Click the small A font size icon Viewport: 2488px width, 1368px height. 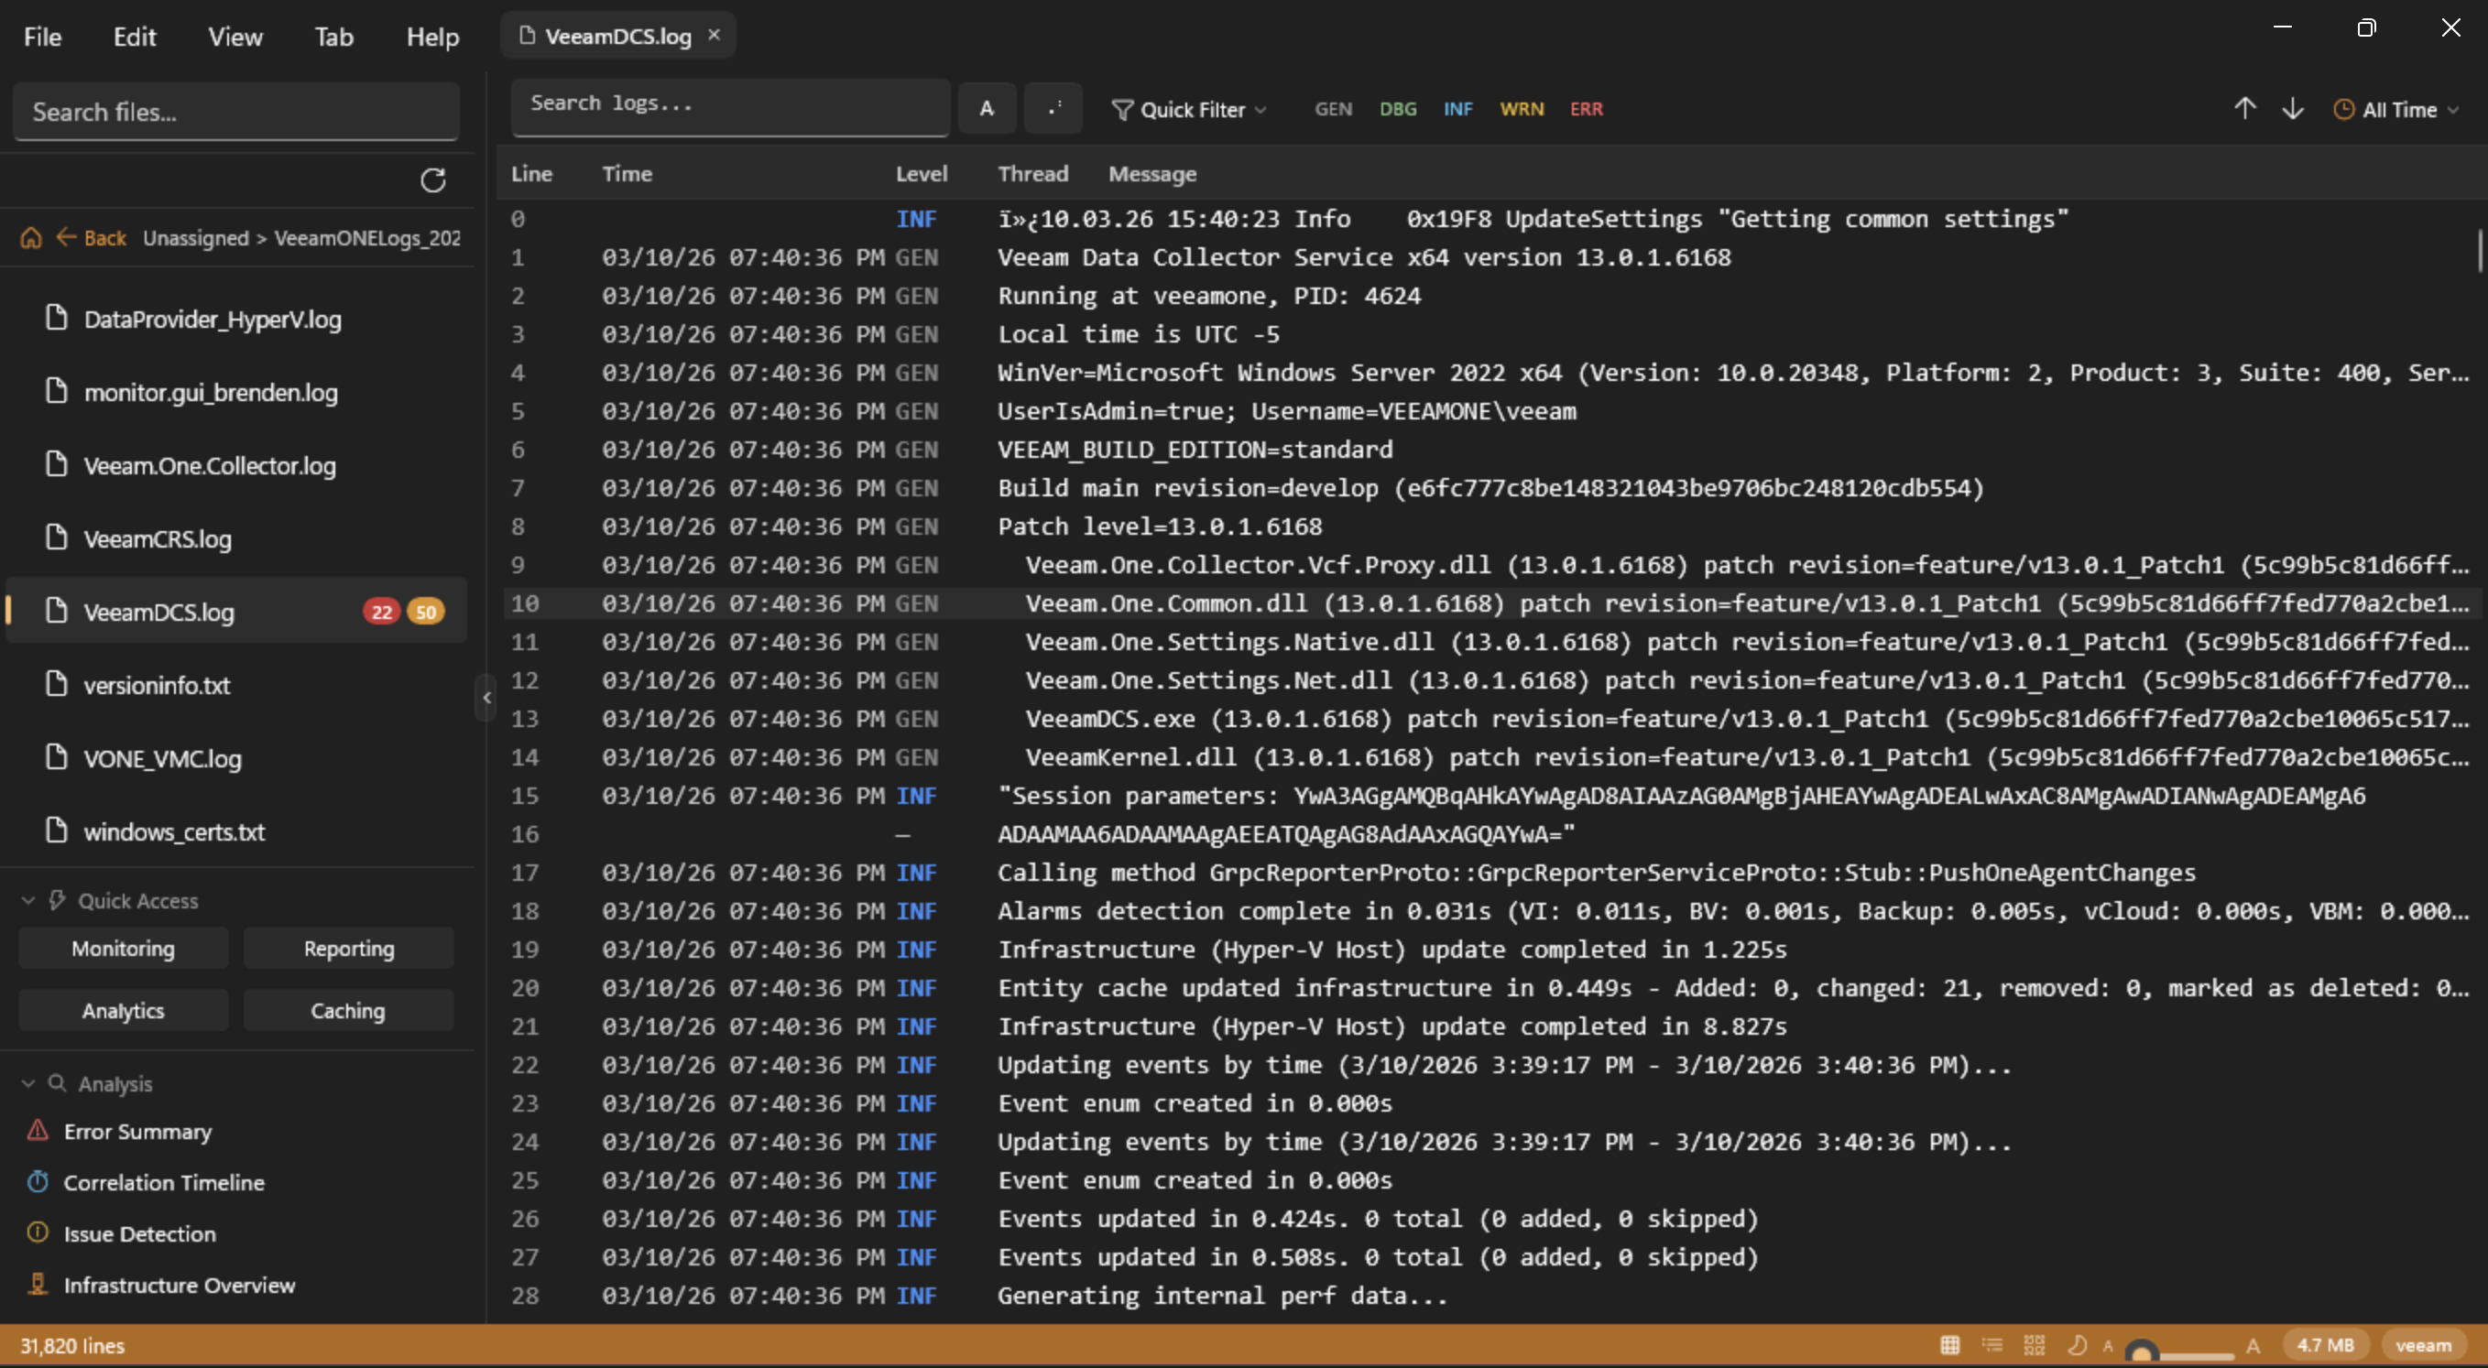pyautogui.click(x=2108, y=1346)
